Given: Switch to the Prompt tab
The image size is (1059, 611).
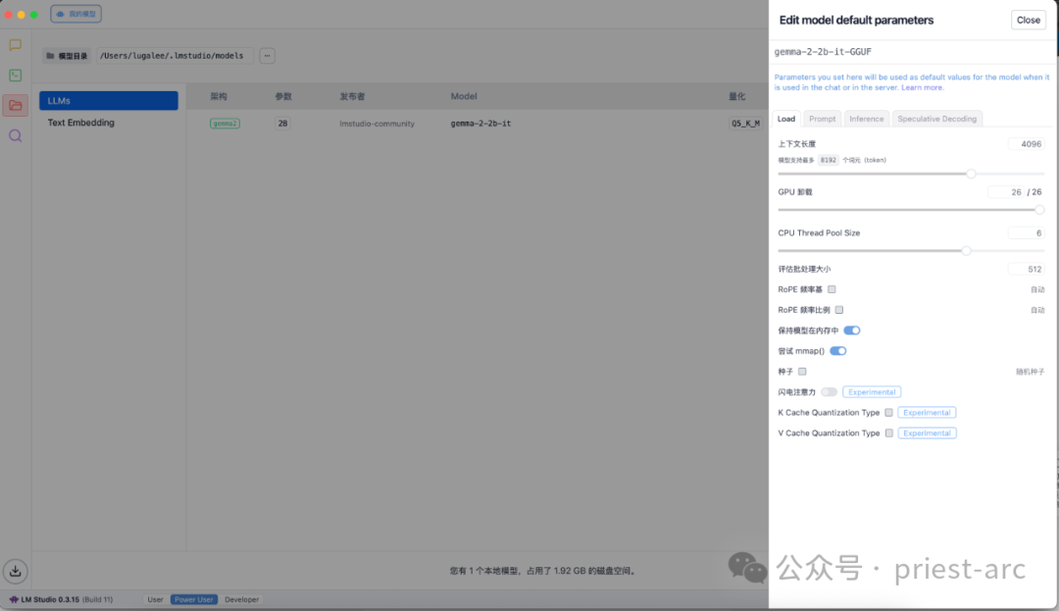Looking at the screenshot, I should [x=822, y=119].
